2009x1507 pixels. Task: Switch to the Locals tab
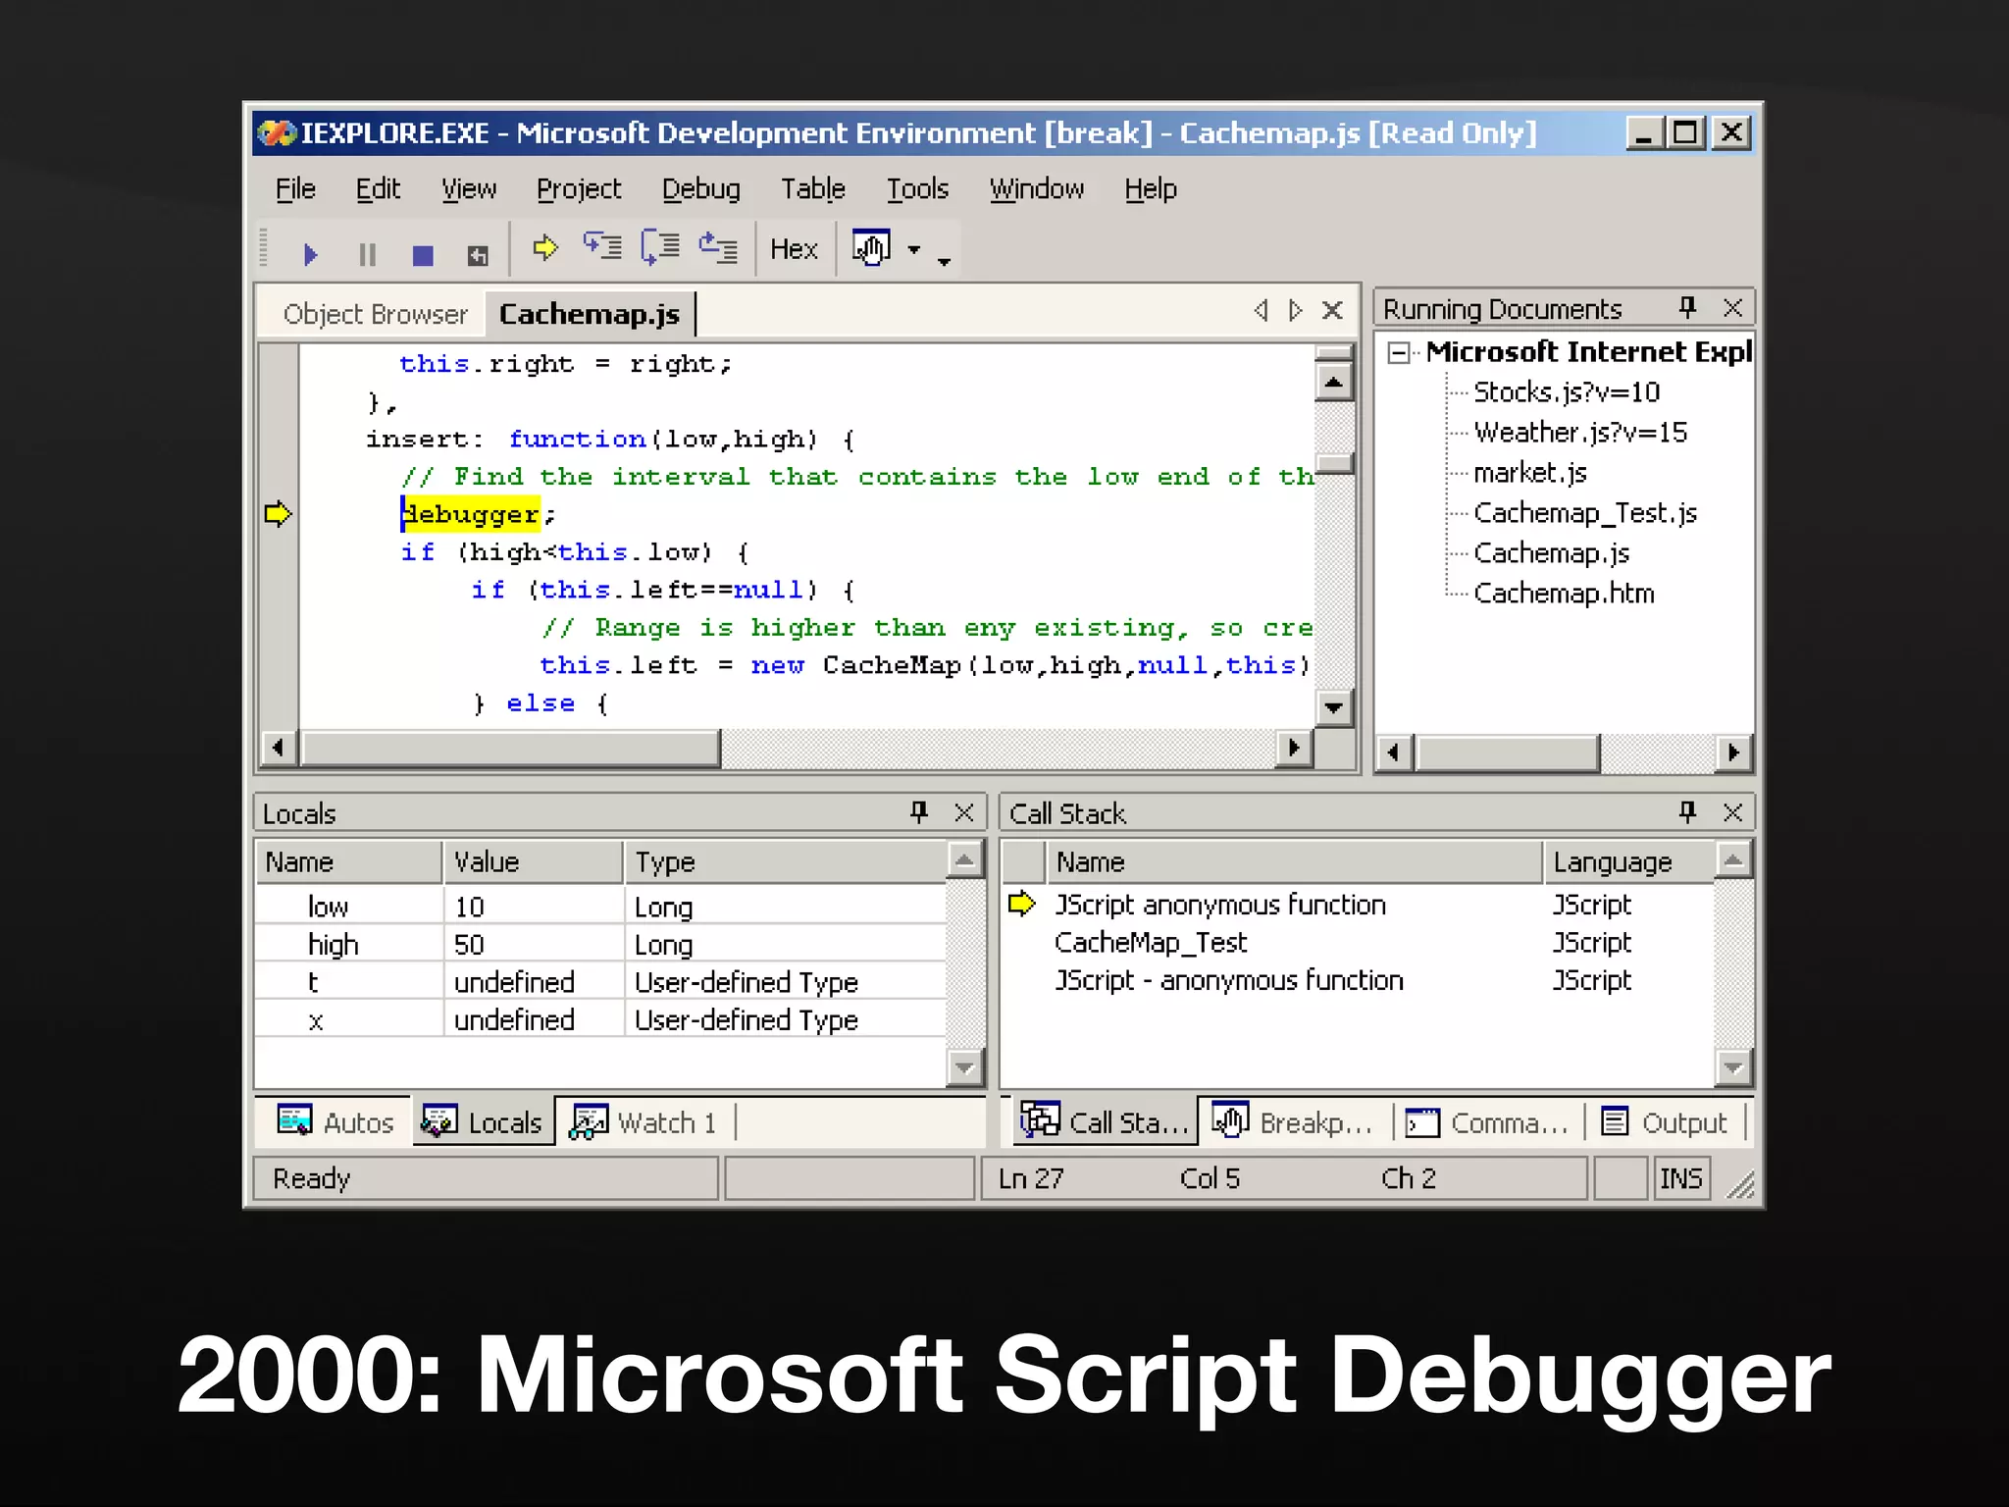[x=482, y=1122]
